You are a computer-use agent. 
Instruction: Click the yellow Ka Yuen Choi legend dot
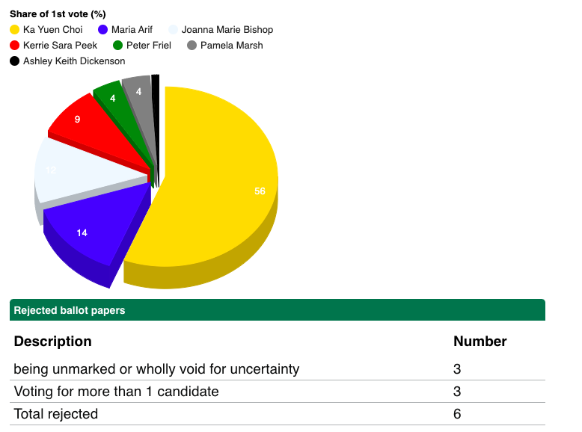point(14,30)
